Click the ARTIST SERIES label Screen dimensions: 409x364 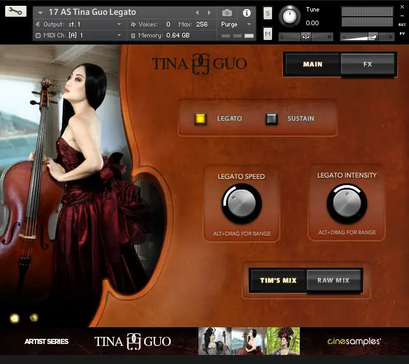click(x=47, y=341)
